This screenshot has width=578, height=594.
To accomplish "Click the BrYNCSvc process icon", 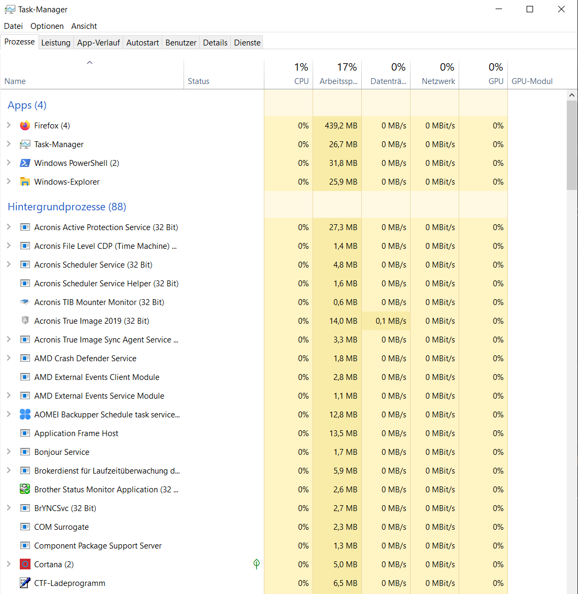I will click(25, 508).
